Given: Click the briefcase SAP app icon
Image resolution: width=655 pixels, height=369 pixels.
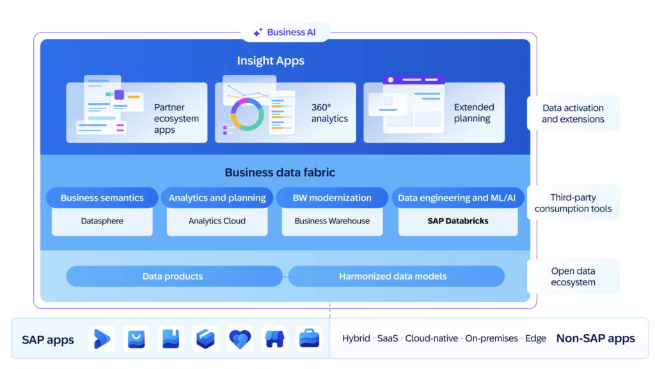Looking at the screenshot, I should pyautogui.click(x=309, y=339).
